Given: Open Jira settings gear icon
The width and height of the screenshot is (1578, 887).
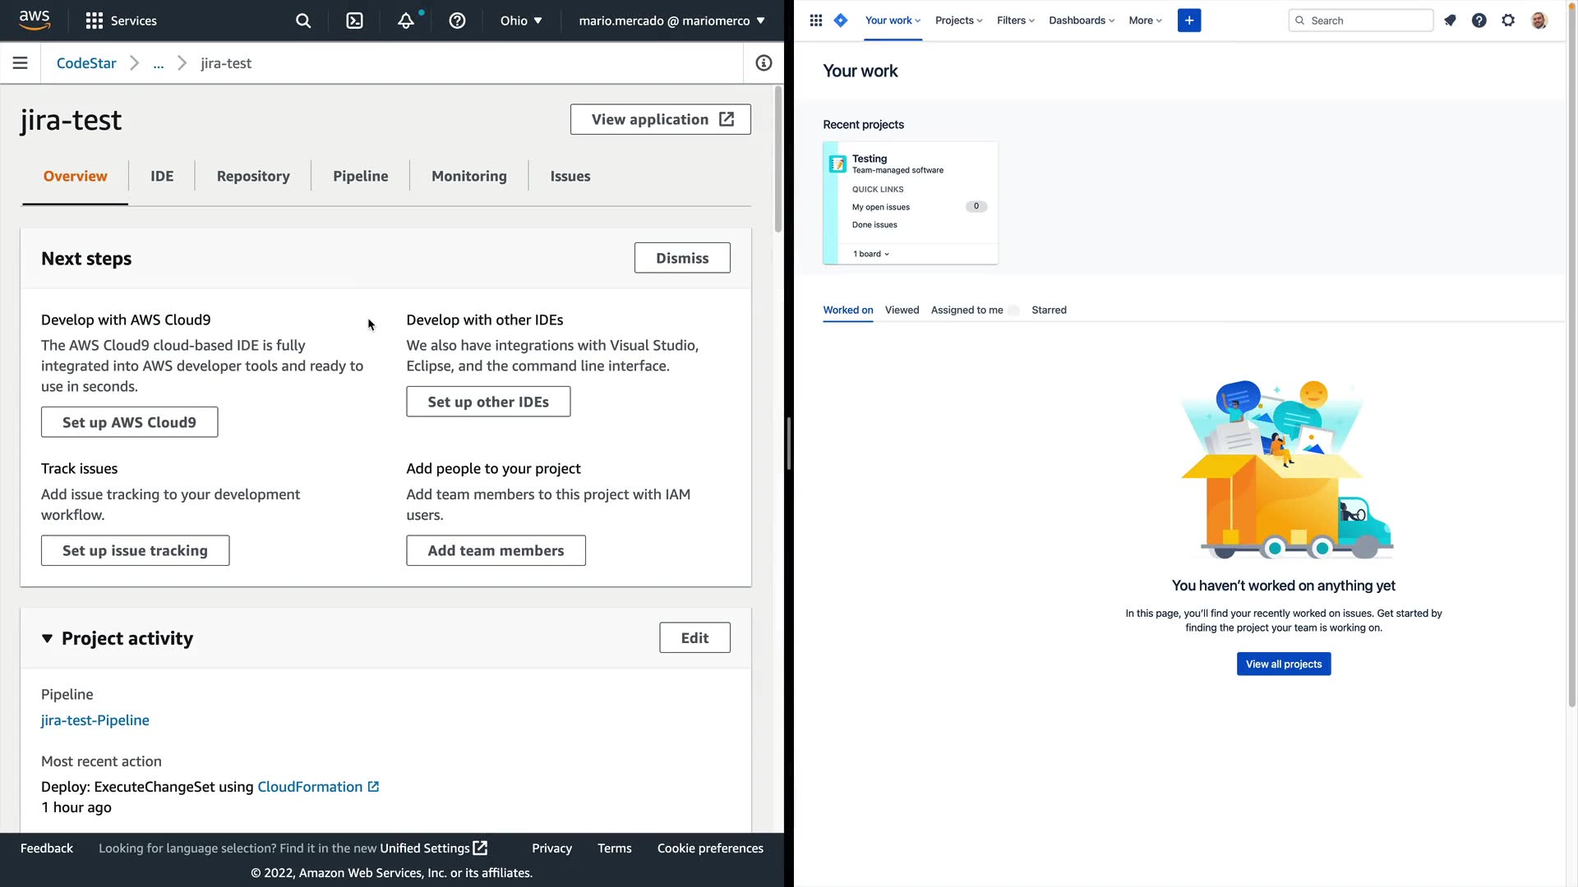Looking at the screenshot, I should (1508, 21).
